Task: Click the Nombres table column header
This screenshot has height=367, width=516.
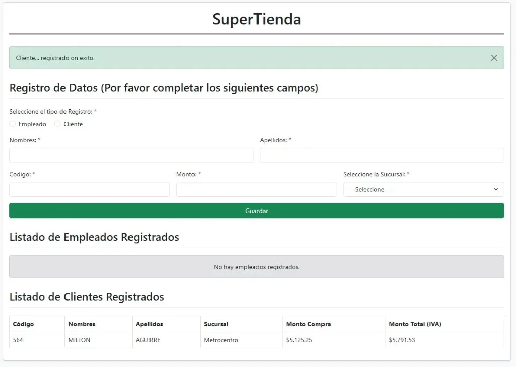Action: (x=82, y=324)
